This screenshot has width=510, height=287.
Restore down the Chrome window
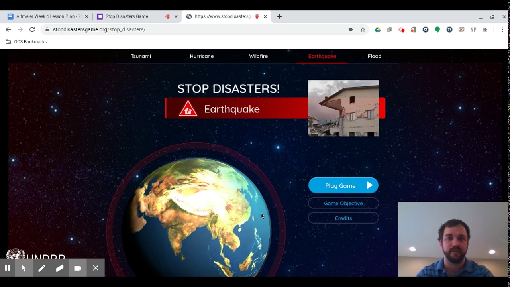(x=492, y=17)
